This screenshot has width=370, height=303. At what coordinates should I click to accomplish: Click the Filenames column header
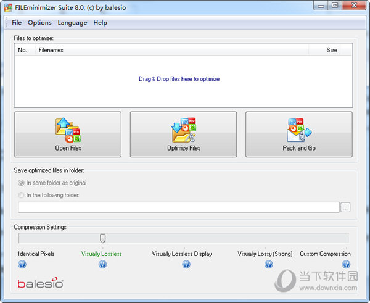click(172, 50)
